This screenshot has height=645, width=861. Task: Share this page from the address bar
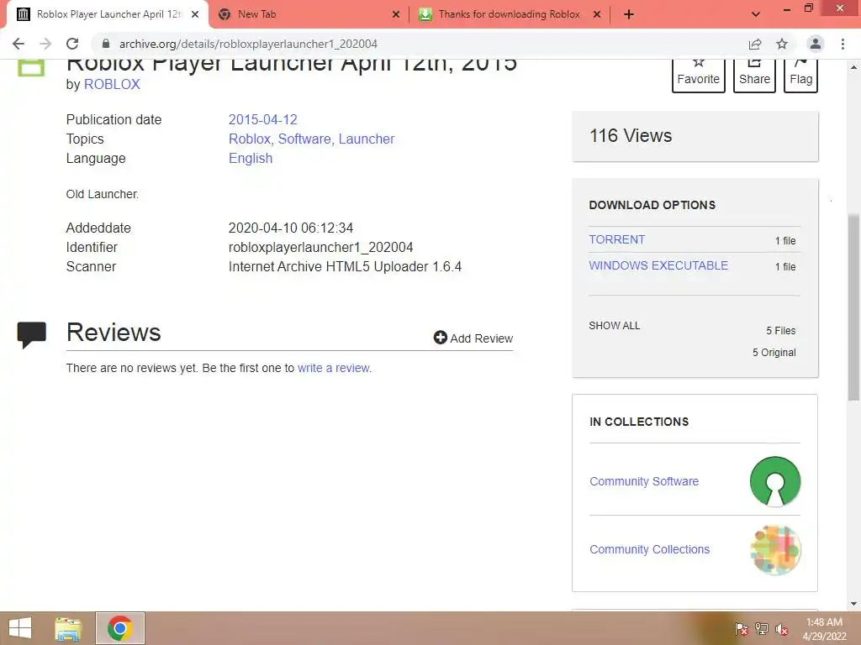pos(755,44)
